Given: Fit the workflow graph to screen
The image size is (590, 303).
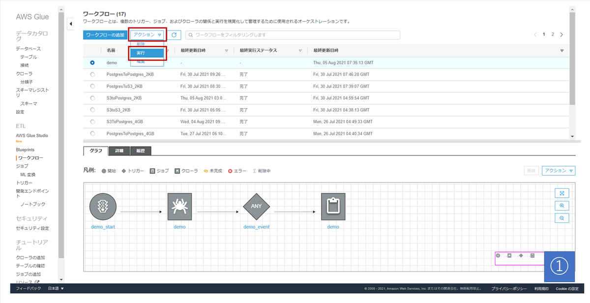Looking at the screenshot, I should point(562,193).
